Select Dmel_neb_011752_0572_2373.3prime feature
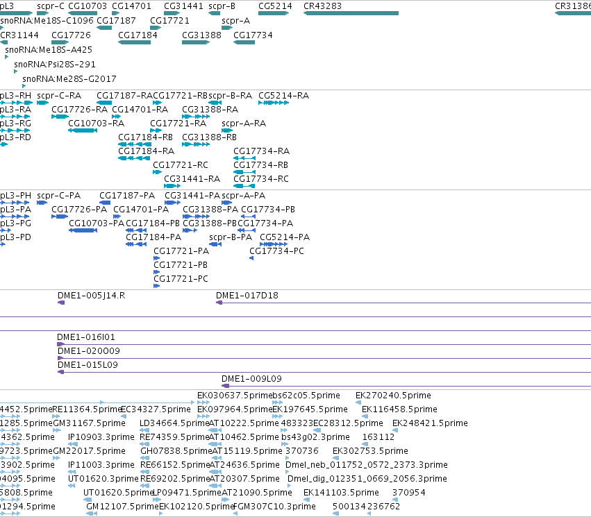The image size is (591, 517). [288, 472]
